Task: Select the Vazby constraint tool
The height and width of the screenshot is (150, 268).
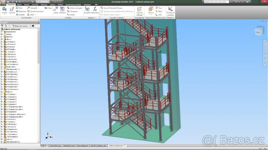Action: pos(56,10)
